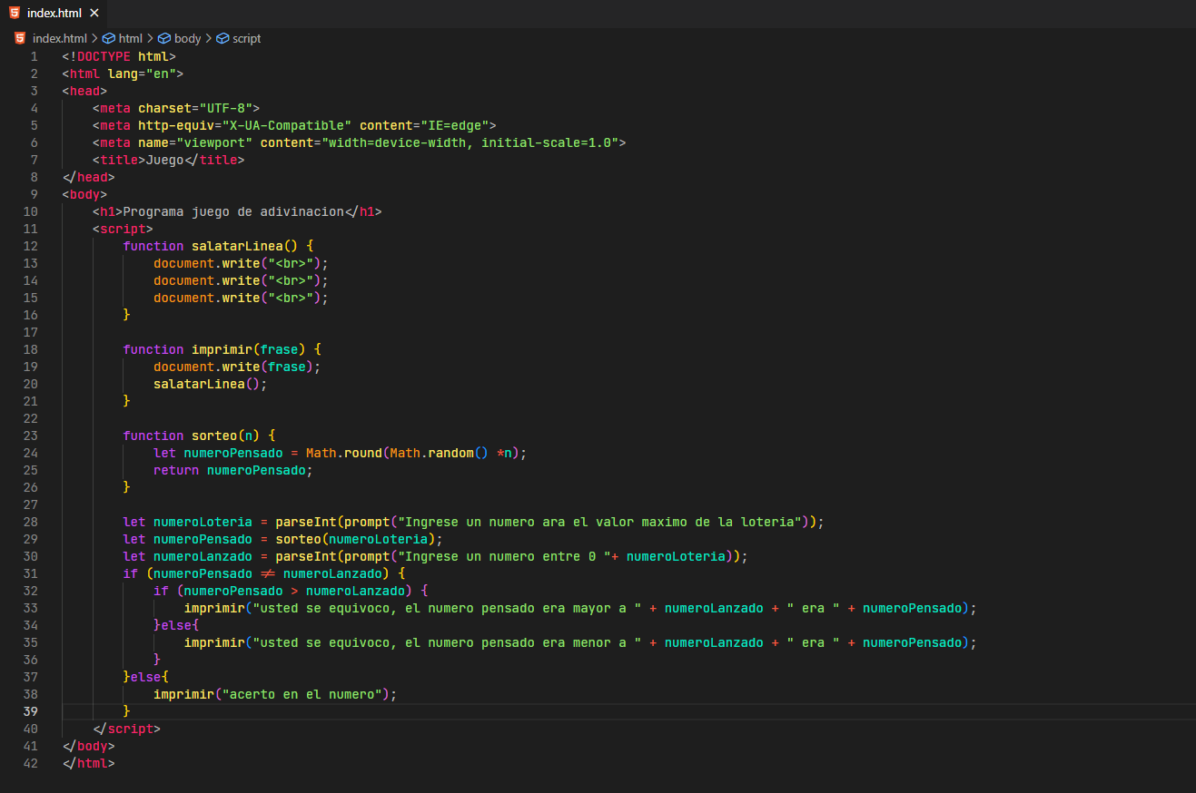This screenshot has height=793, width=1196.
Task: Click the opening body tag on line 9
Action: click(85, 194)
